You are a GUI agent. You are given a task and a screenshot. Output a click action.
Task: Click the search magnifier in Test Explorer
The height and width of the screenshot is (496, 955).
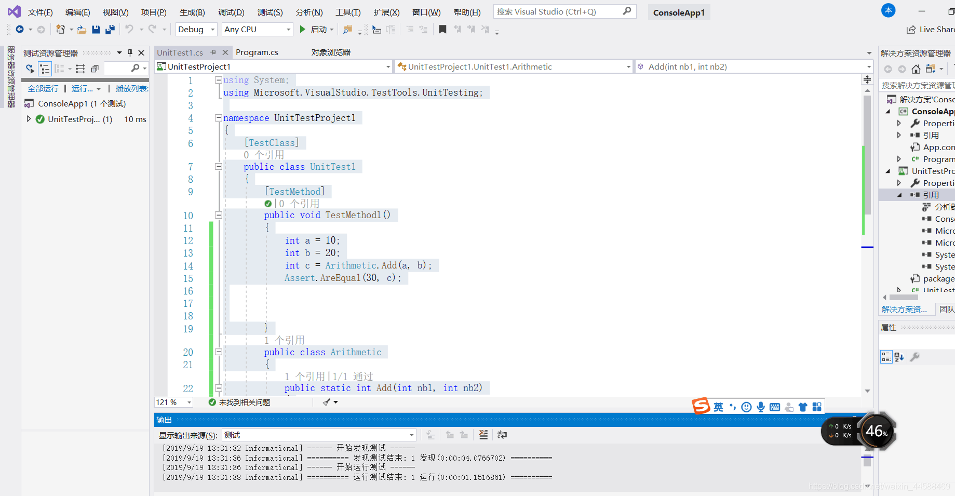(x=136, y=68)
